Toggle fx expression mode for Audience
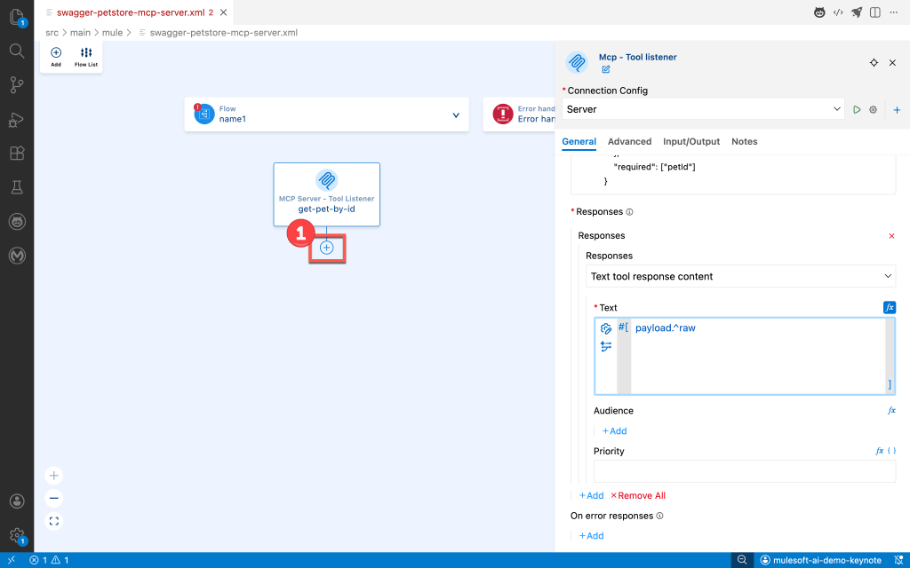The image size is (910, 568). coord(891,411)
